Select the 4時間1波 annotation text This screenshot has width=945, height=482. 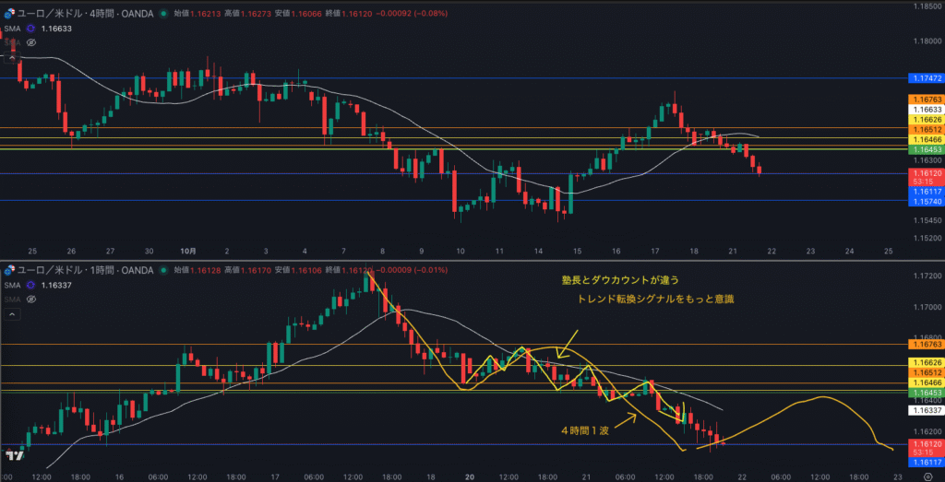pyautogui.click(x=588, y=430)
